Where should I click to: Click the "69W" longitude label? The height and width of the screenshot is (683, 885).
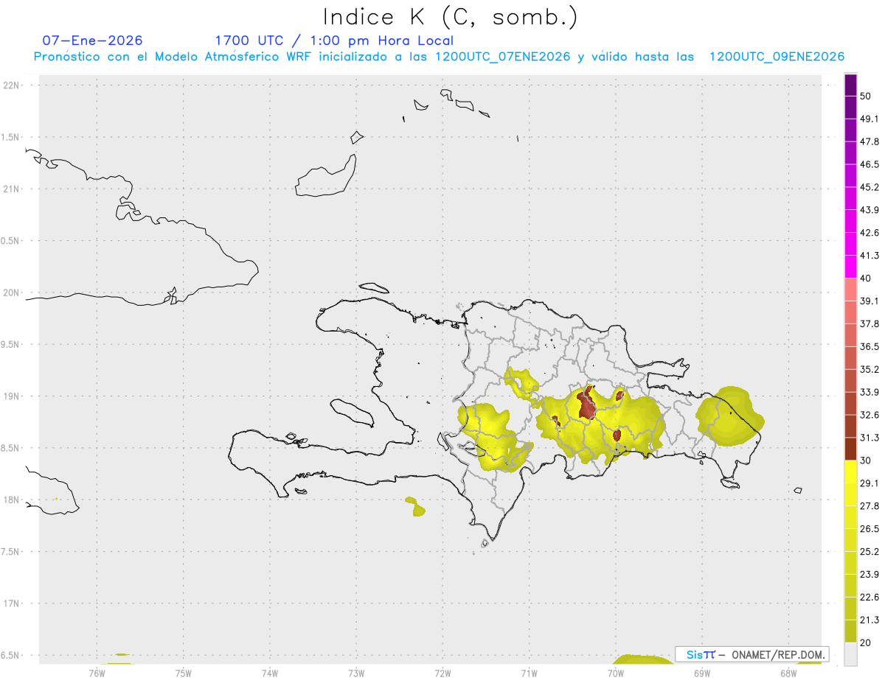[702, 673]
